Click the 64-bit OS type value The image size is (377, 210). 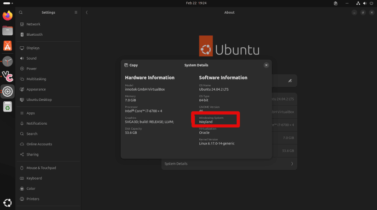click(203, 100)
